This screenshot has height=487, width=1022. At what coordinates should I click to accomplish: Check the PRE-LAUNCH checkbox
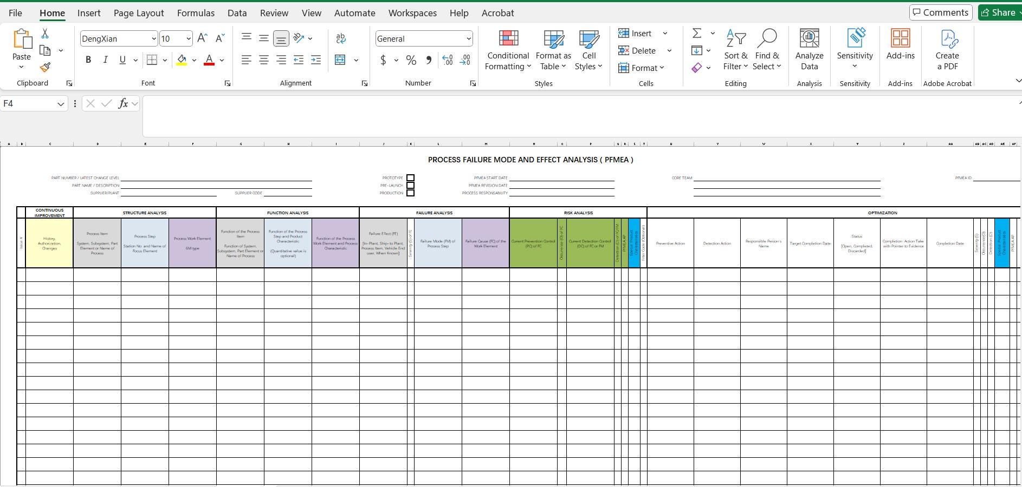click(411, 185)
